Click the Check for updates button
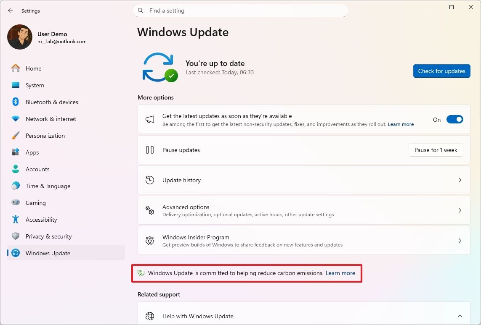Viewport: 481px width, 325px height. click(x=441, y=71)
